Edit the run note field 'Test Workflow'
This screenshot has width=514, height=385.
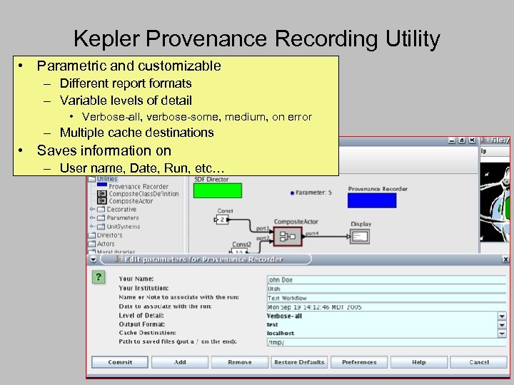386,298
